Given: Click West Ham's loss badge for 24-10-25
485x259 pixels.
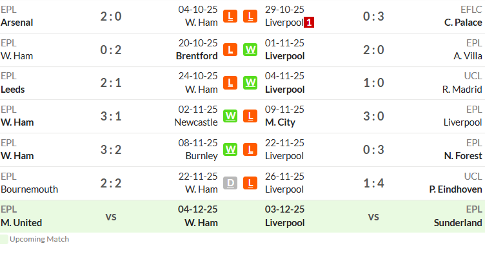Looking at the screenshot, I should click(x=230, y=83).
